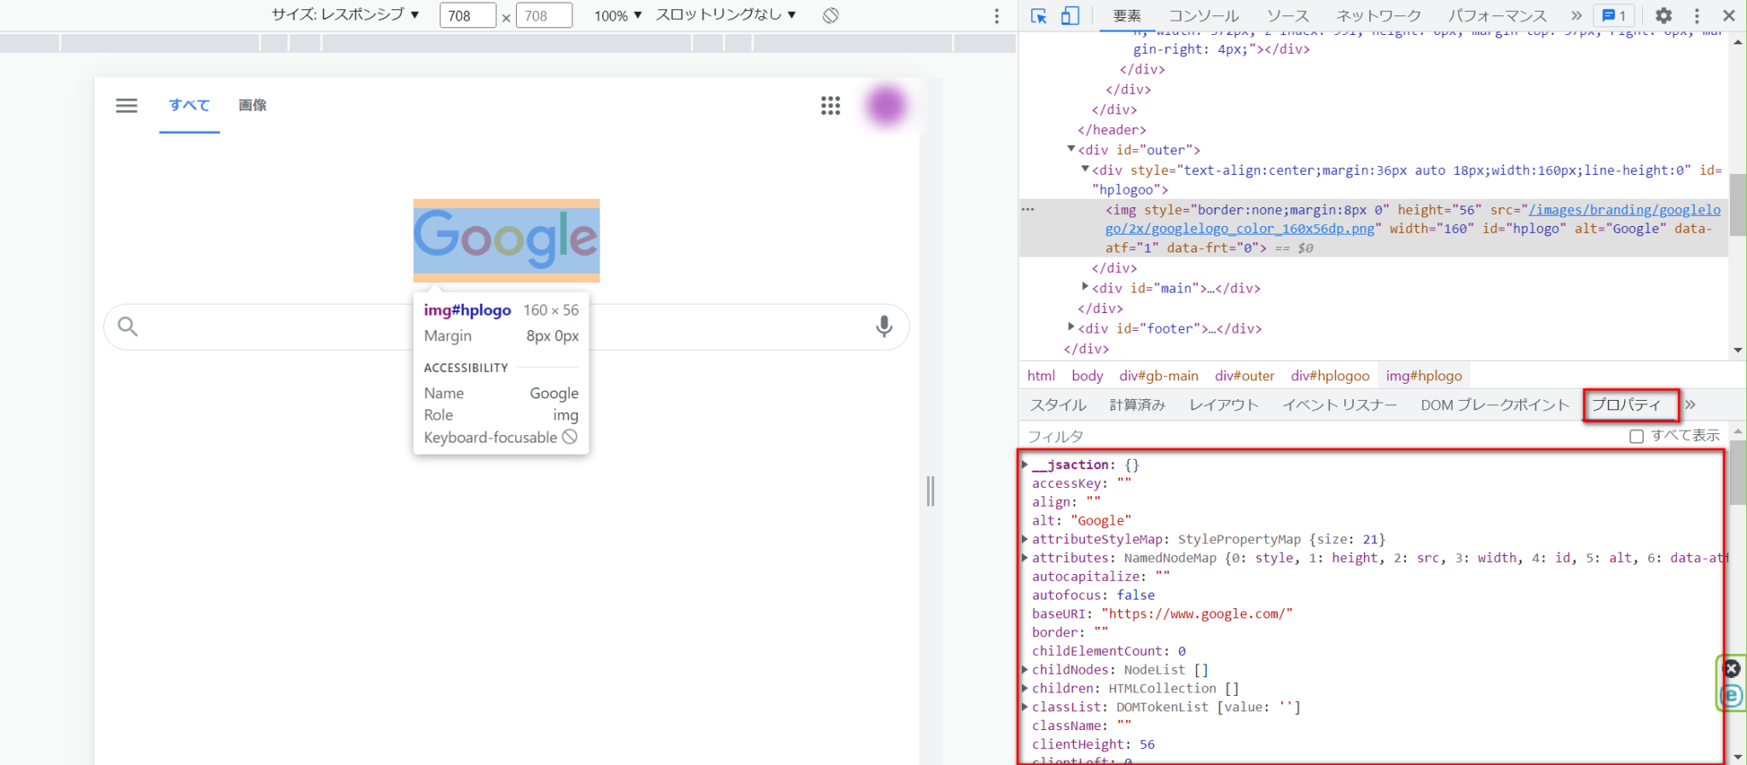Open DevTools settings gear

tap(1663, 16)
